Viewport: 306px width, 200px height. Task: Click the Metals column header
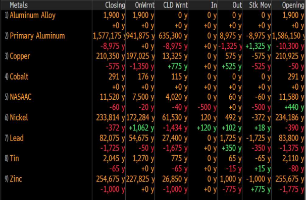pyautogui.click(x=19, y=5)
